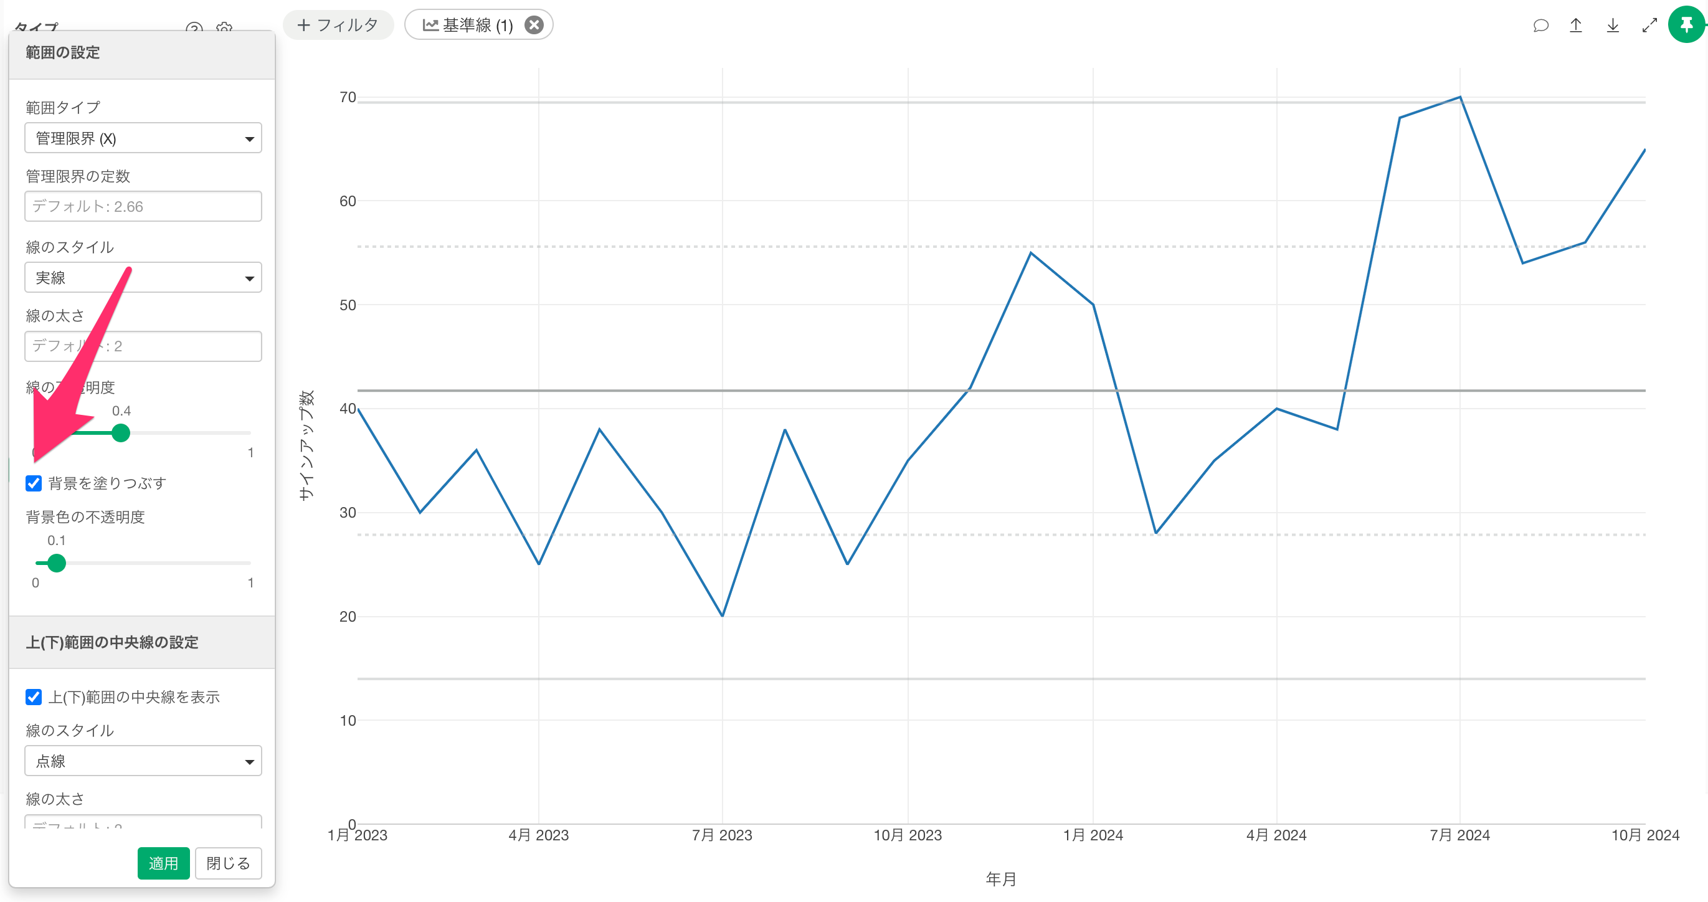Add a filter with ＋フィルタ
Image resolution: width=1708 pixels, height=902 pixels.
(338, 25)
